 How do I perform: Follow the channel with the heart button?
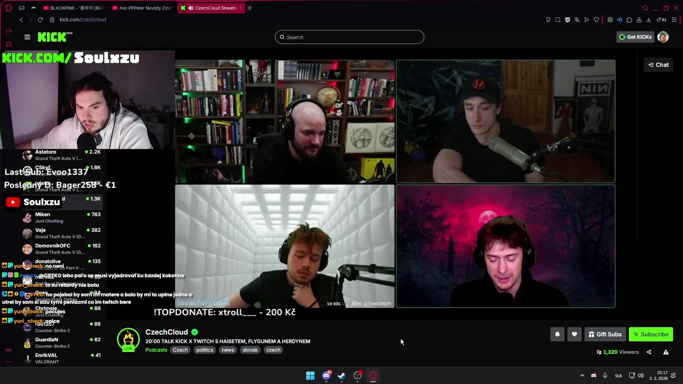574,334
